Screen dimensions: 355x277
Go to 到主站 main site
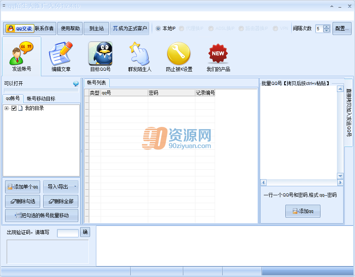point(96,29)
